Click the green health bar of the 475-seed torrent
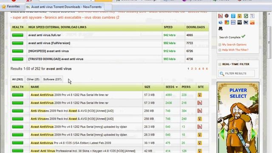This screenshot has width=272, height=153. tap(18, 143)
